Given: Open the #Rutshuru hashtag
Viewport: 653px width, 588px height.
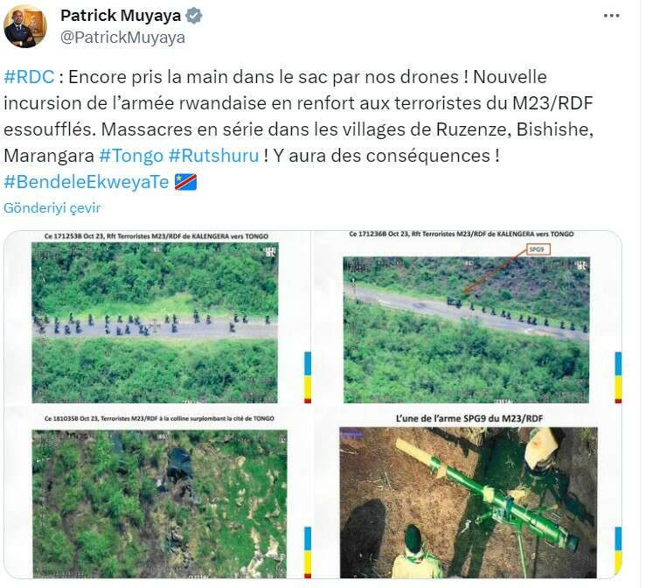Looking at the screenshot, I should (213, 156).
